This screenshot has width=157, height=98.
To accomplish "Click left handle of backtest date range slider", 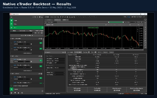I will pos(109,22).
